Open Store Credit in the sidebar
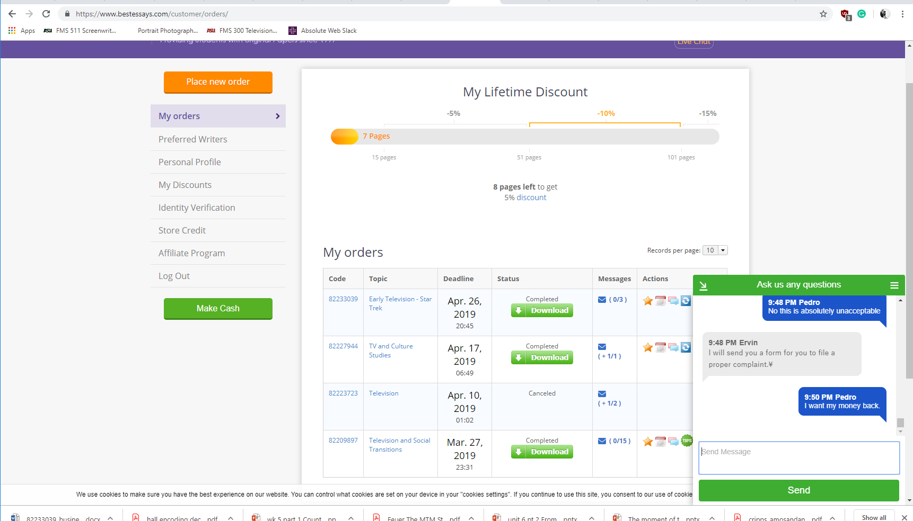 (218, 230)
